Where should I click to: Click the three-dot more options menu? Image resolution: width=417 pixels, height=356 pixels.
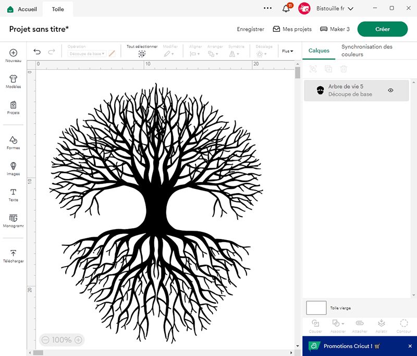tap(267, 8)
